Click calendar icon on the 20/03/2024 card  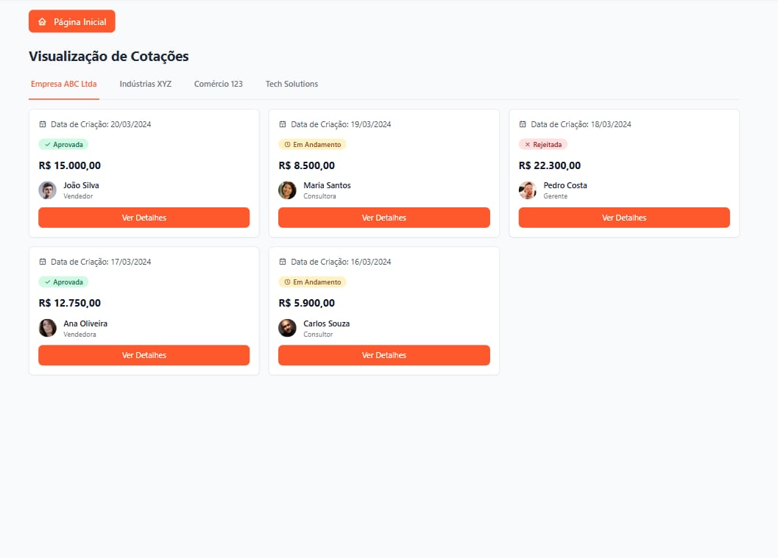(x=43, y=124)
